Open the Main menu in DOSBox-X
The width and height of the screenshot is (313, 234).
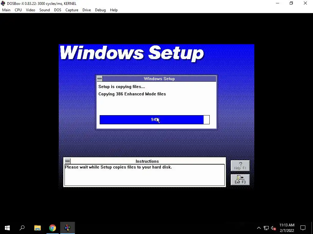tap(6, 10)
